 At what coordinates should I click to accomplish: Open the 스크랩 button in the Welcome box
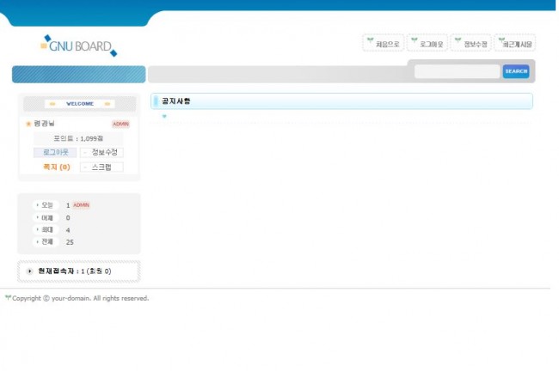[102, 167]
